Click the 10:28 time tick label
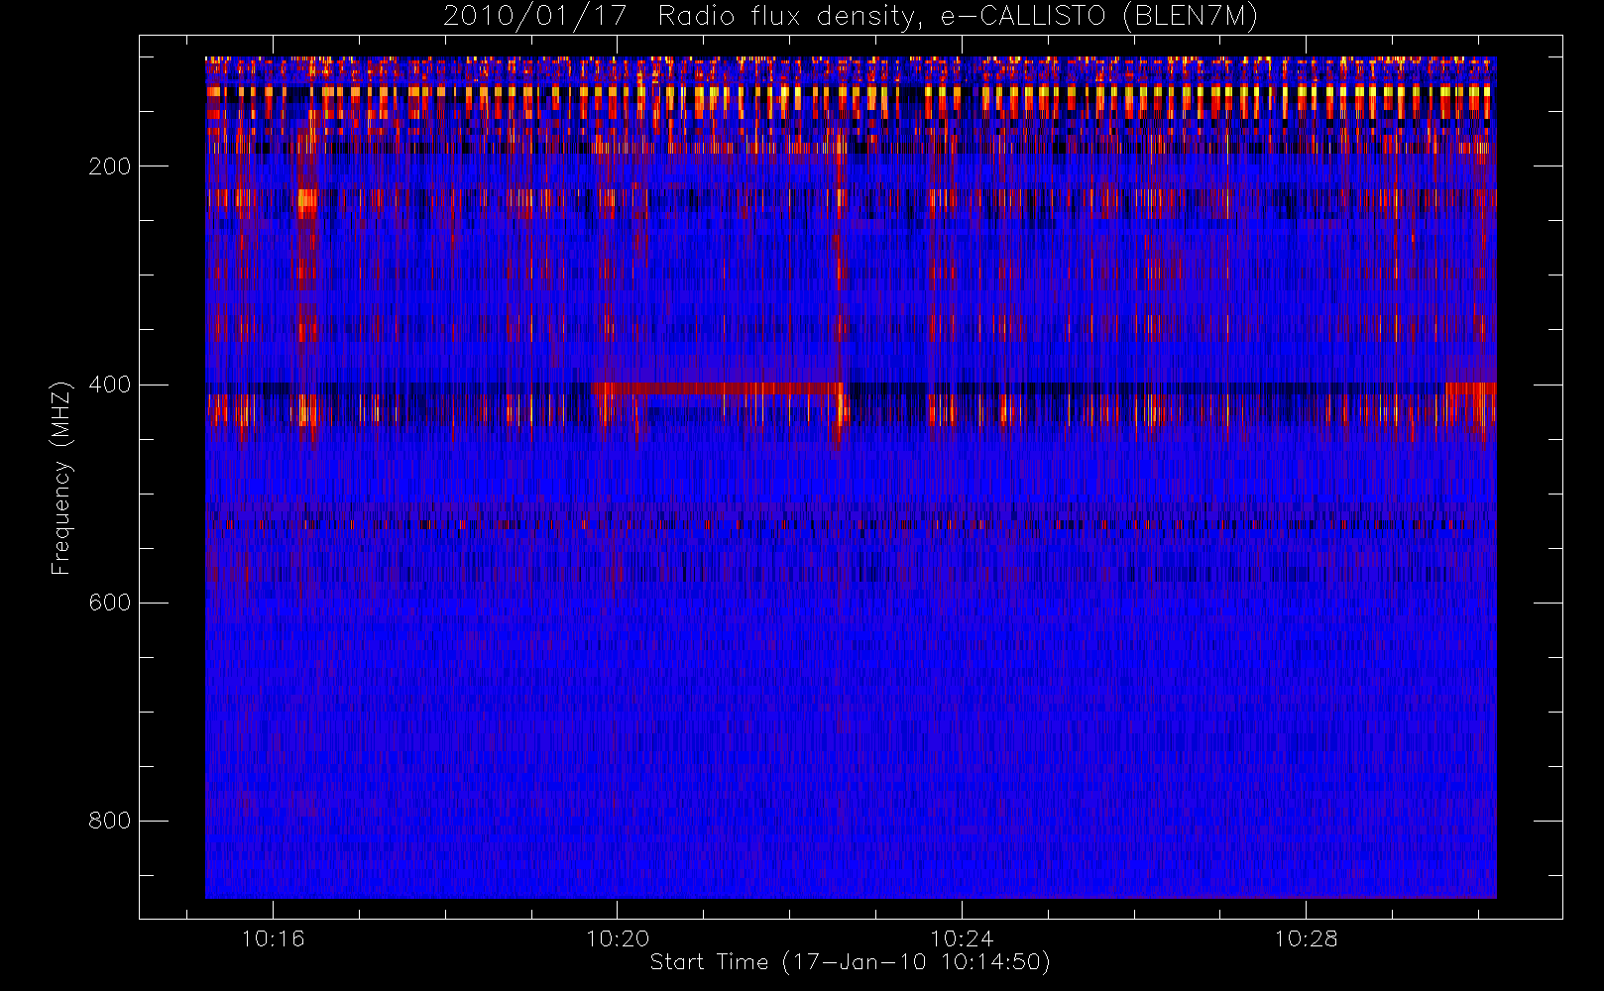 point(1306,938)
